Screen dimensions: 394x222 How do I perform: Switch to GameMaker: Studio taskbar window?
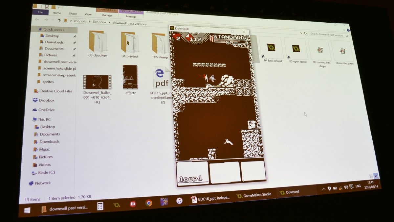[x=254, y=195]
